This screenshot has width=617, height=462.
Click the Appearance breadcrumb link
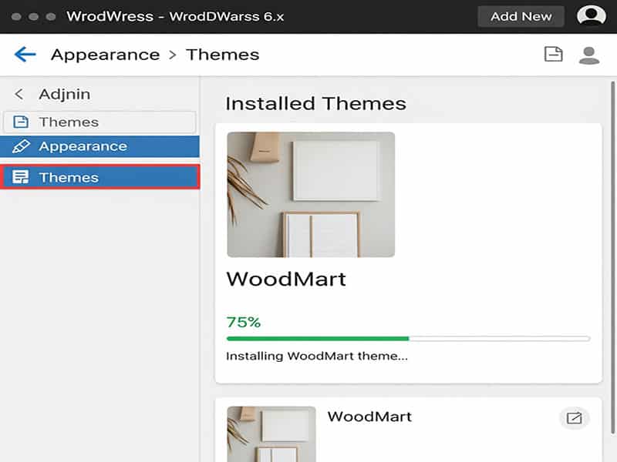pyautogui.click(x=106, y=55)
